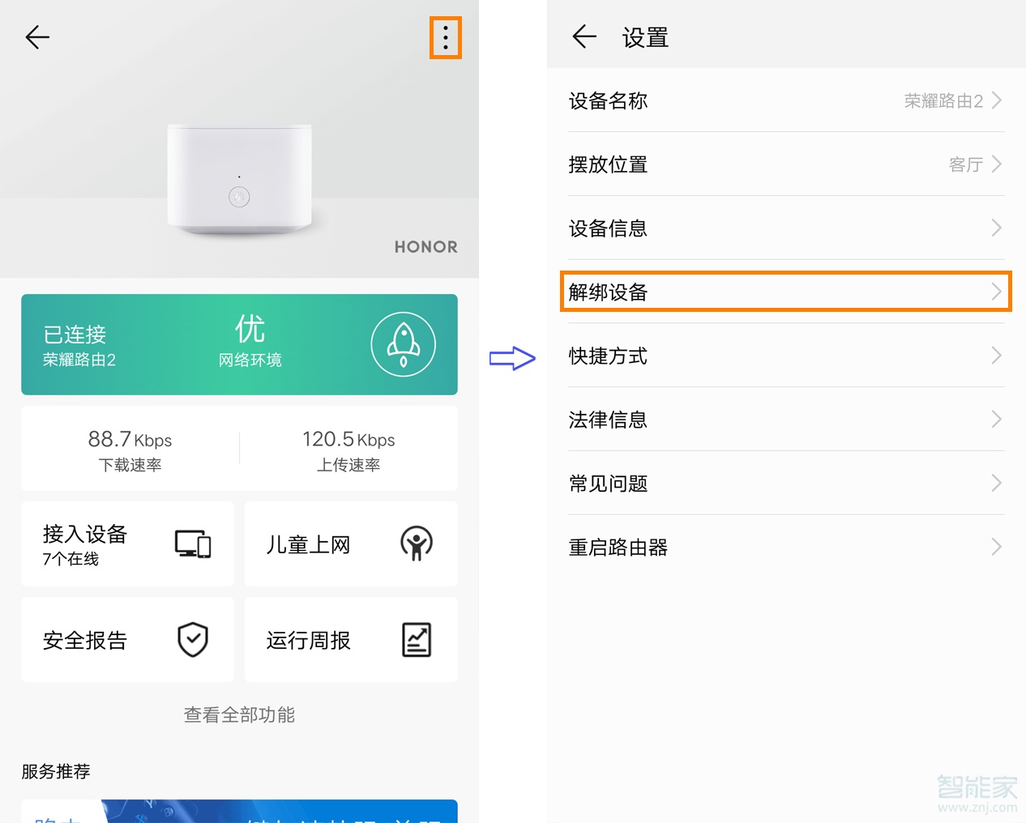Image resolution: width=1026 pixels, height=823 pixels.
Task: Select 重启路由器 option
Action: tap(786, 548)
